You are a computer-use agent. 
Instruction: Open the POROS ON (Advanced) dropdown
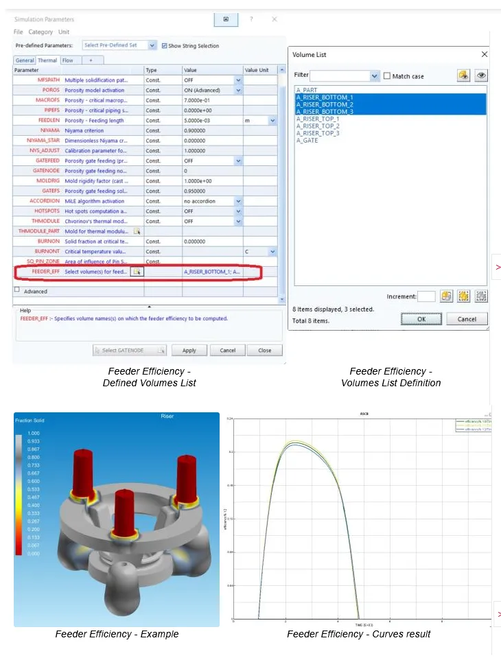pos(238,90)
